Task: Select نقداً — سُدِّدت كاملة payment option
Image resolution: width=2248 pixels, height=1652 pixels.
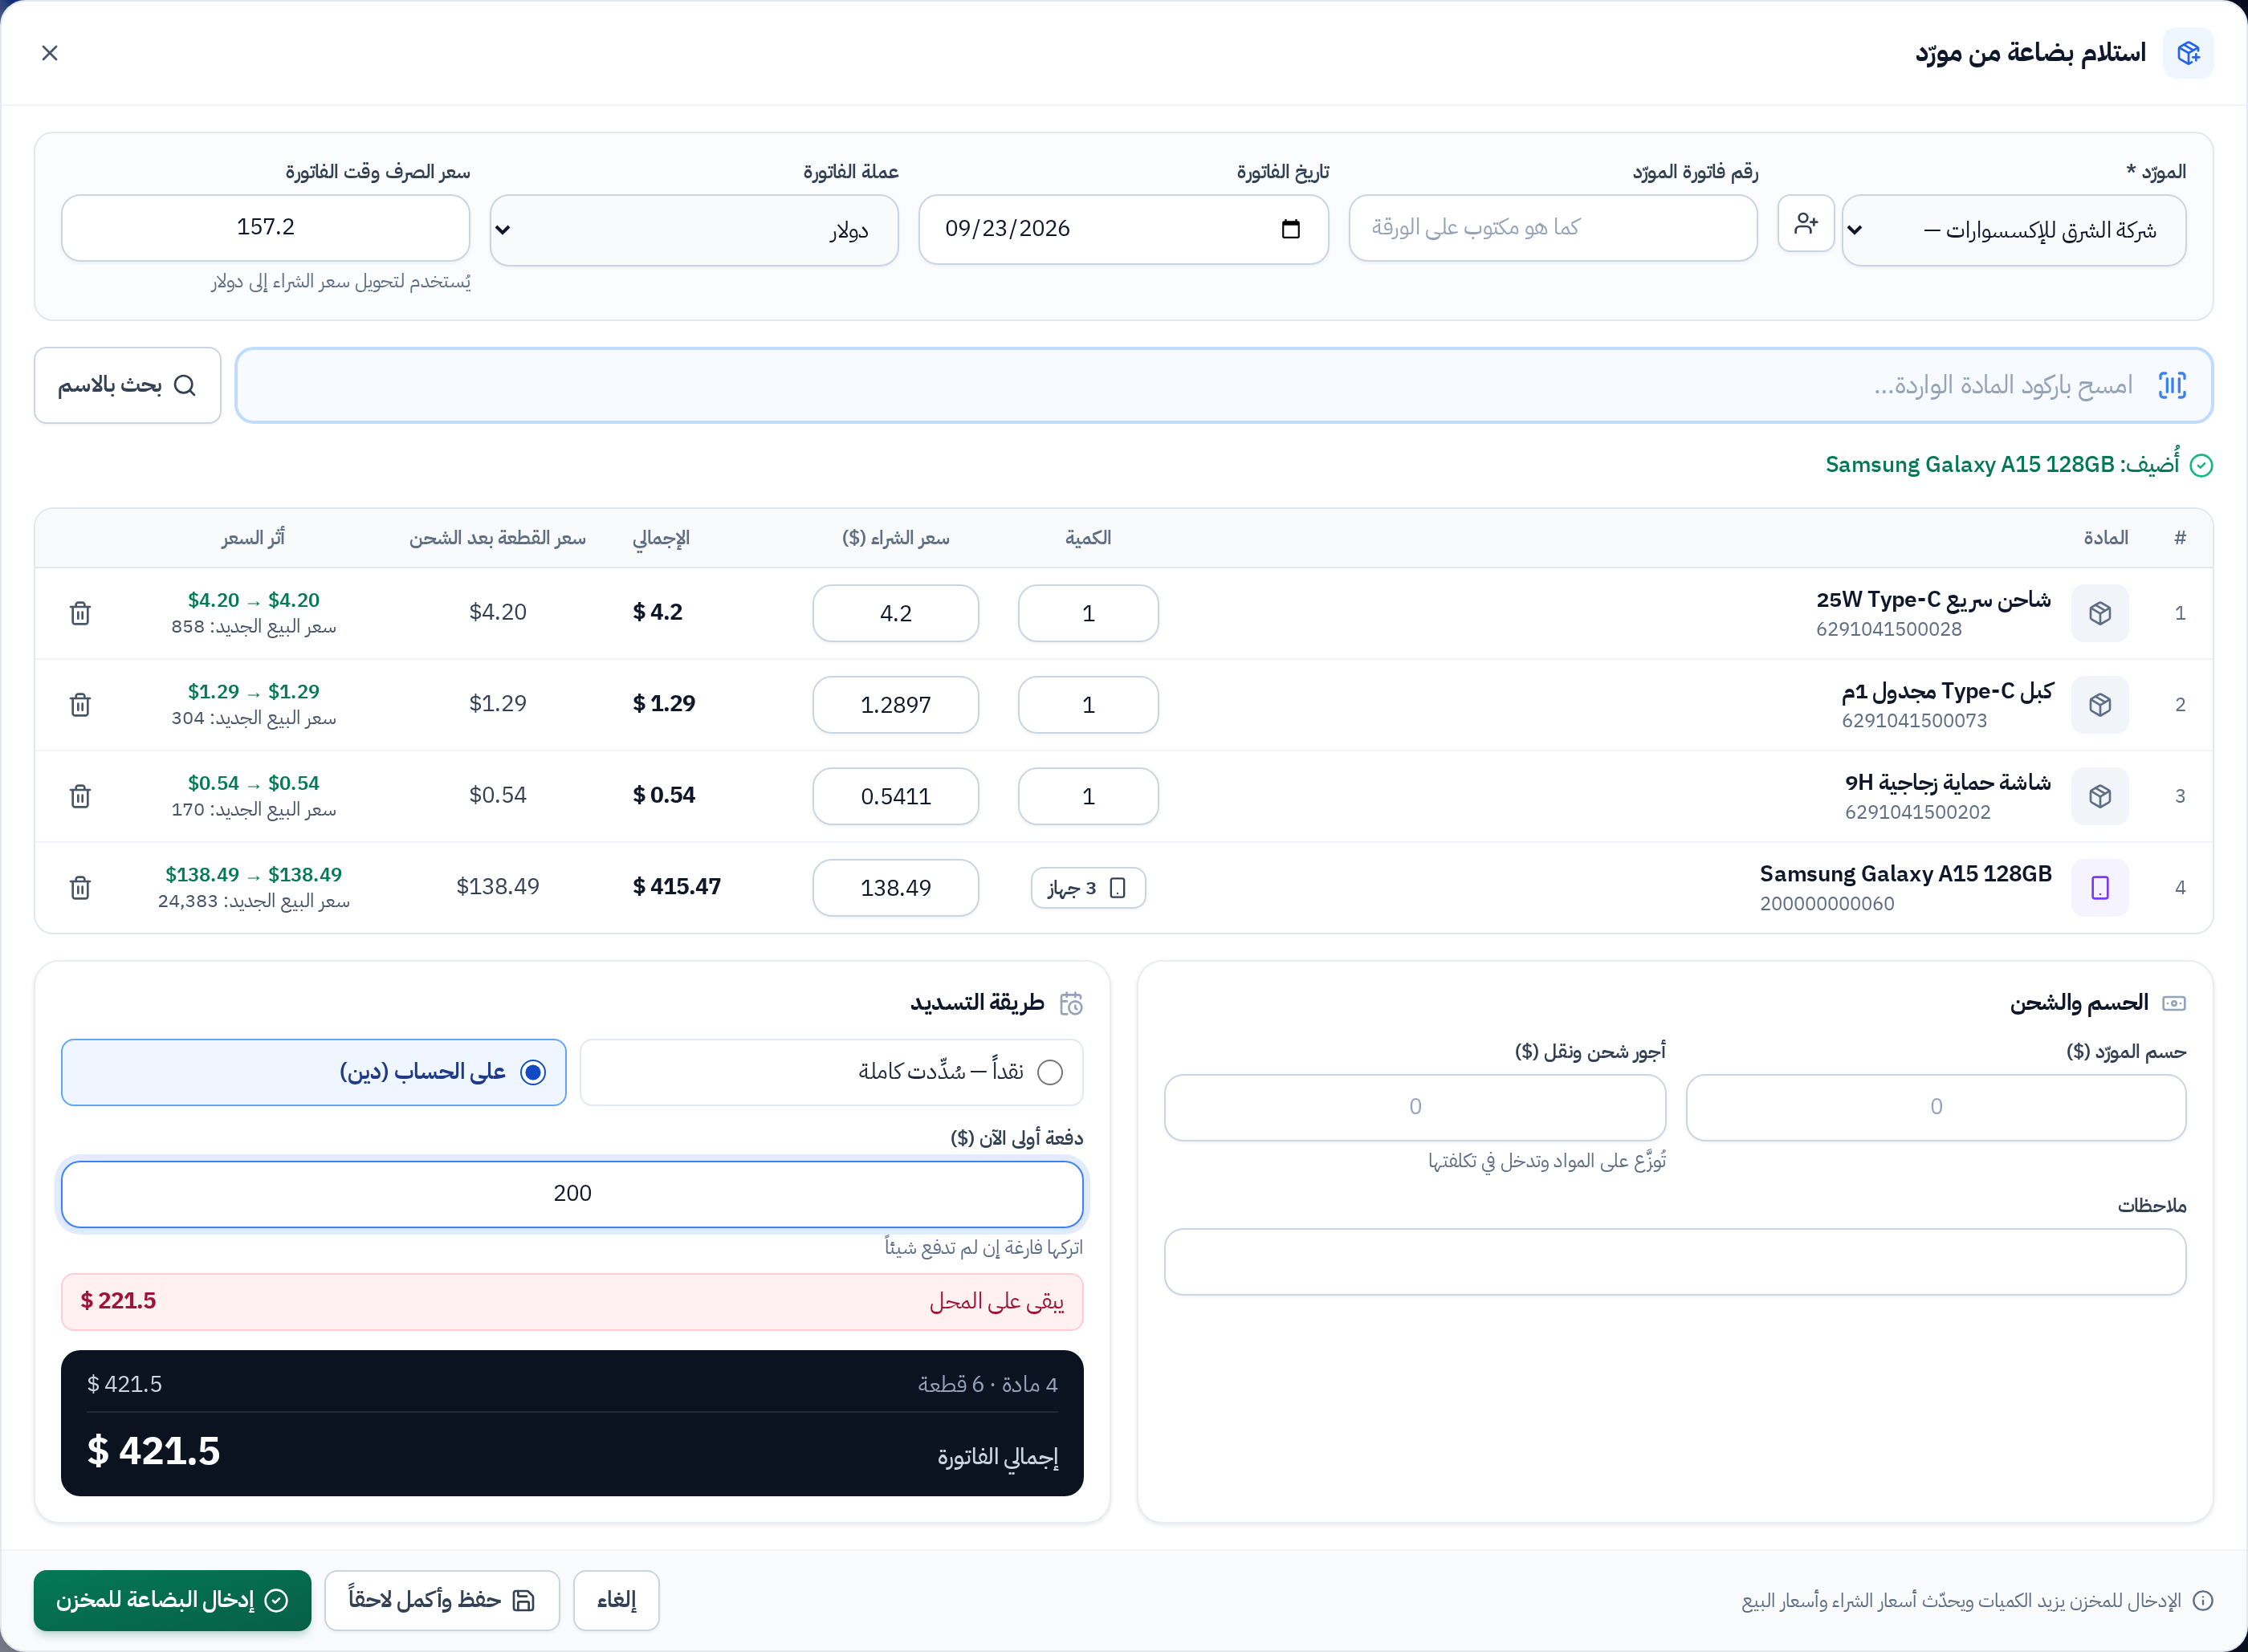Action: coord(831,1072)
